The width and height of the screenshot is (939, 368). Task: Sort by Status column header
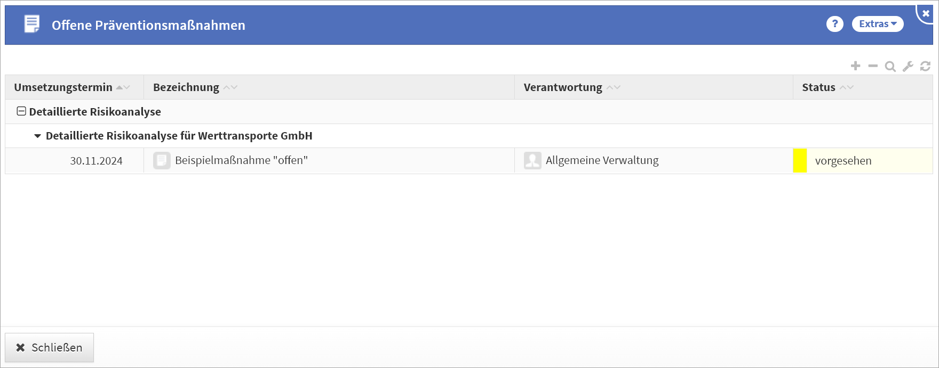(818, 87)
